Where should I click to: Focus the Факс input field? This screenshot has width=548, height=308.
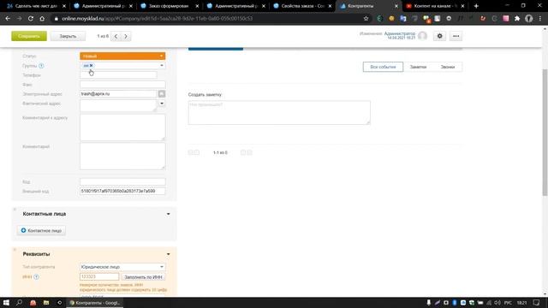(122, 85)
